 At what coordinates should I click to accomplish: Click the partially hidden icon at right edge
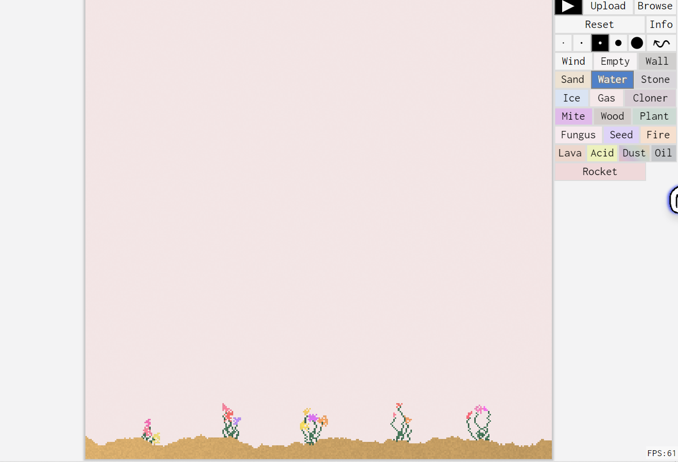click(x=674, y=200)
